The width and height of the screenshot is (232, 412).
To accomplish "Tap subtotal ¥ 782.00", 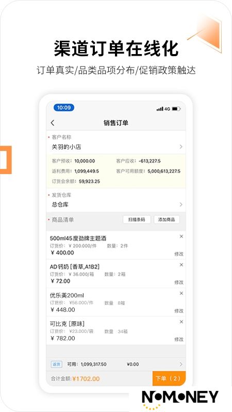I will pos(63,338).
